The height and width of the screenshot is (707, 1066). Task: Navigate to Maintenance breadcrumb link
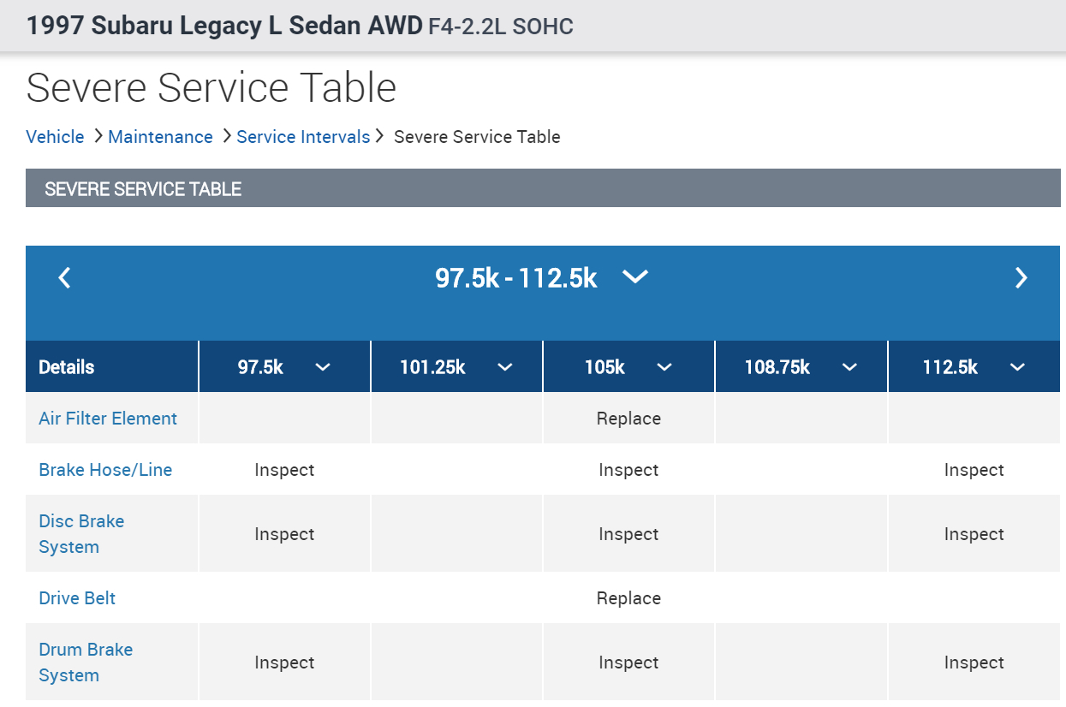pos(160,137)
